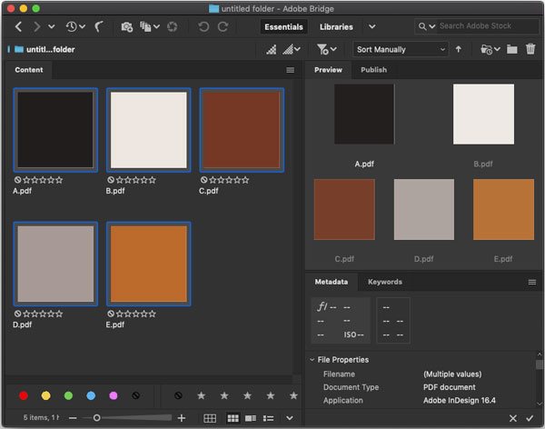Open the filter items by rating dropdown
Viewport: 545px width, 429px height.
click(327, 49)
